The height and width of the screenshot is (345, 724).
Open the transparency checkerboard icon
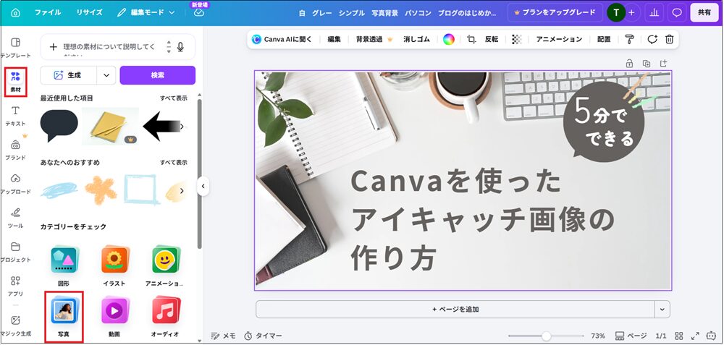(517, 39)
